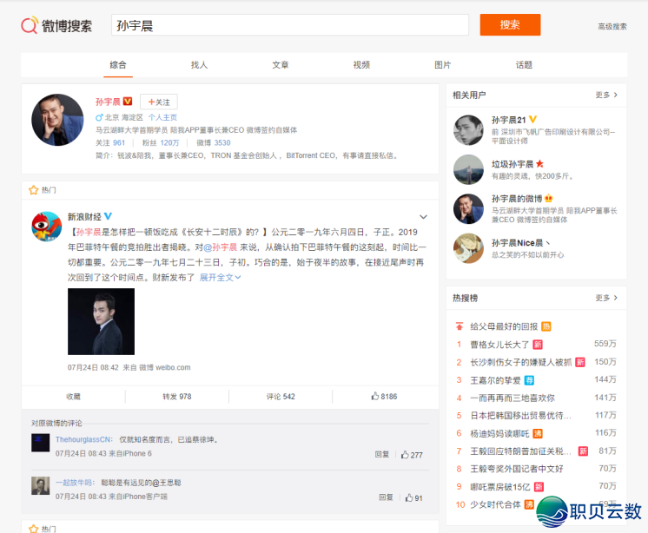The width and height of the screenshot is (648, 533).
Task: Expand the post options chevron on 新浪财经 post
Action: [x=423, y=217]
